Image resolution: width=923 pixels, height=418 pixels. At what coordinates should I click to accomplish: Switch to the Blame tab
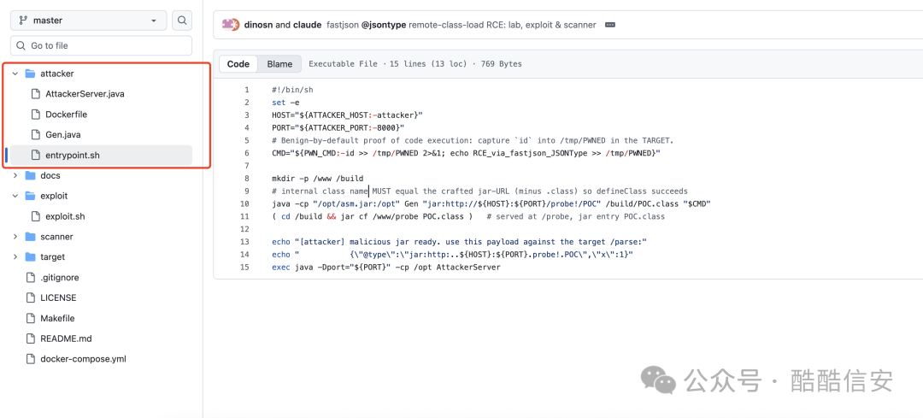click(279, 63)
